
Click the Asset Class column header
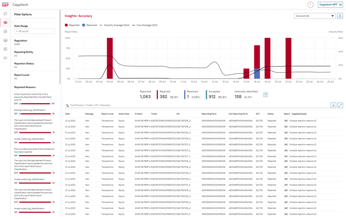coord(124,114)
